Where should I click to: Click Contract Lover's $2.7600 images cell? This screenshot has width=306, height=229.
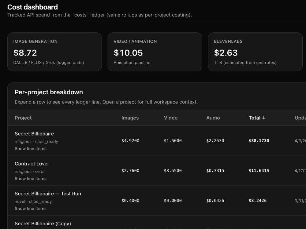click(x=130, y=171)
